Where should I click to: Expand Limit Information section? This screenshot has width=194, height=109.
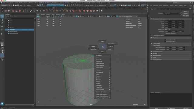click(x=152, y=52)
